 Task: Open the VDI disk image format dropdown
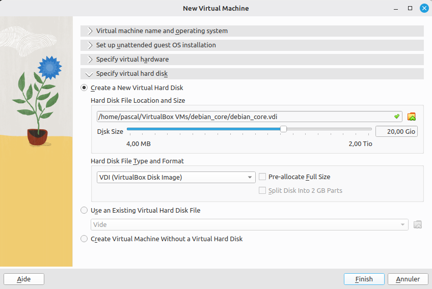(x=176, y=177)
